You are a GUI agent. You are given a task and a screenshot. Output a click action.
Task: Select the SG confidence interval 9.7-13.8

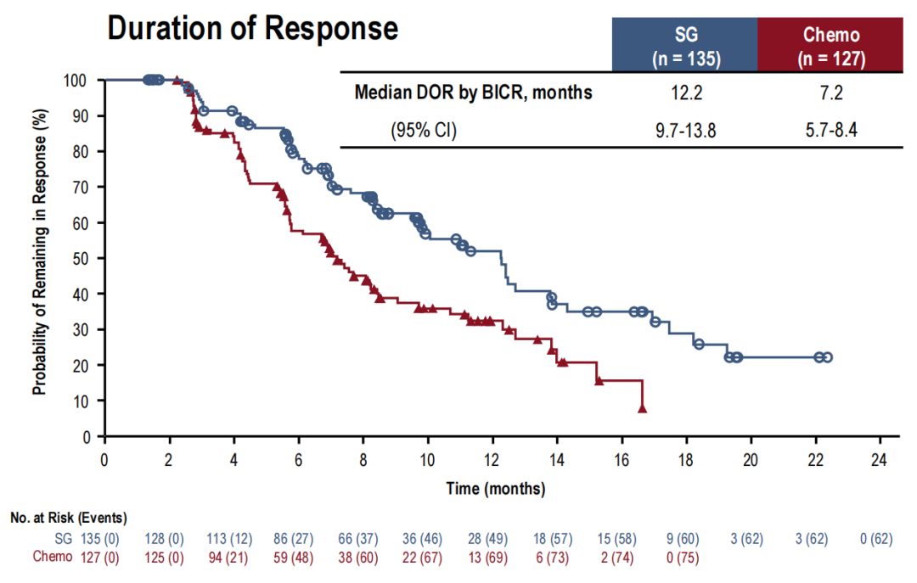685,131
